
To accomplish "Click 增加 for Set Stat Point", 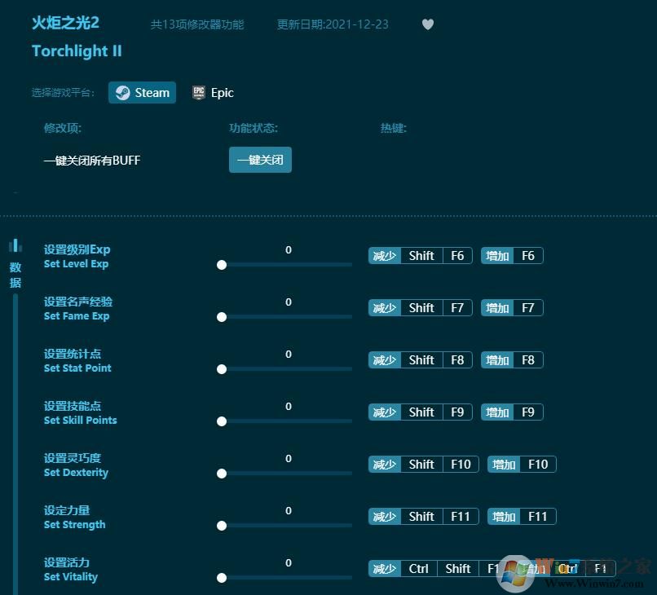I will [x=497, y=360].
